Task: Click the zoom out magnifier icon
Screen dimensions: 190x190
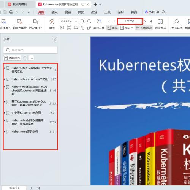Action: pyautogui.click(x=82, y=21)
